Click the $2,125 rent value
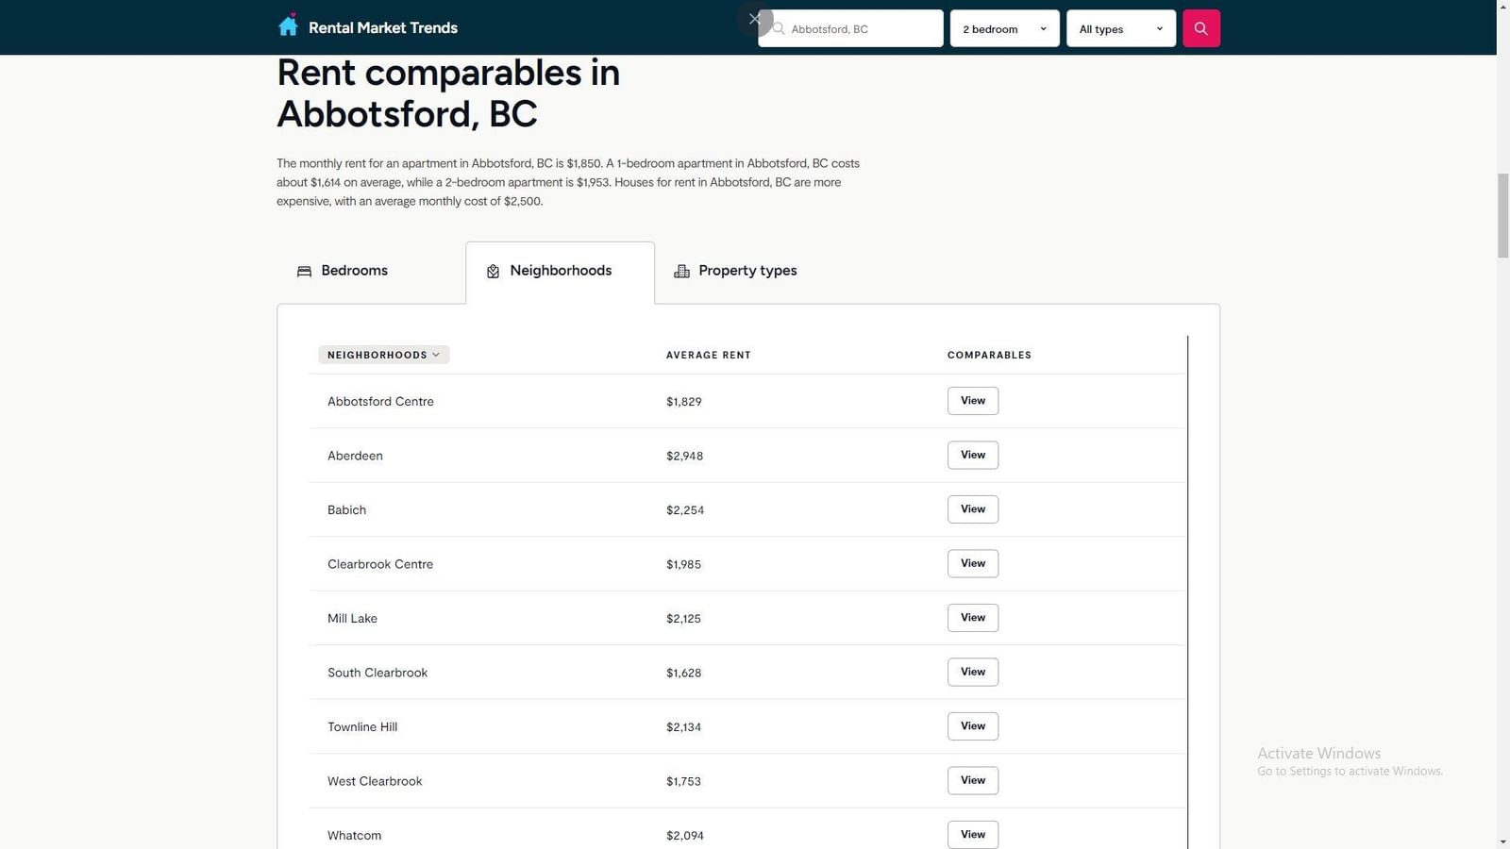This screenshot has height=849, width=1510. [x=683, y=619]
